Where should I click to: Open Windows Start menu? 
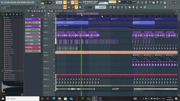(3, 98)
